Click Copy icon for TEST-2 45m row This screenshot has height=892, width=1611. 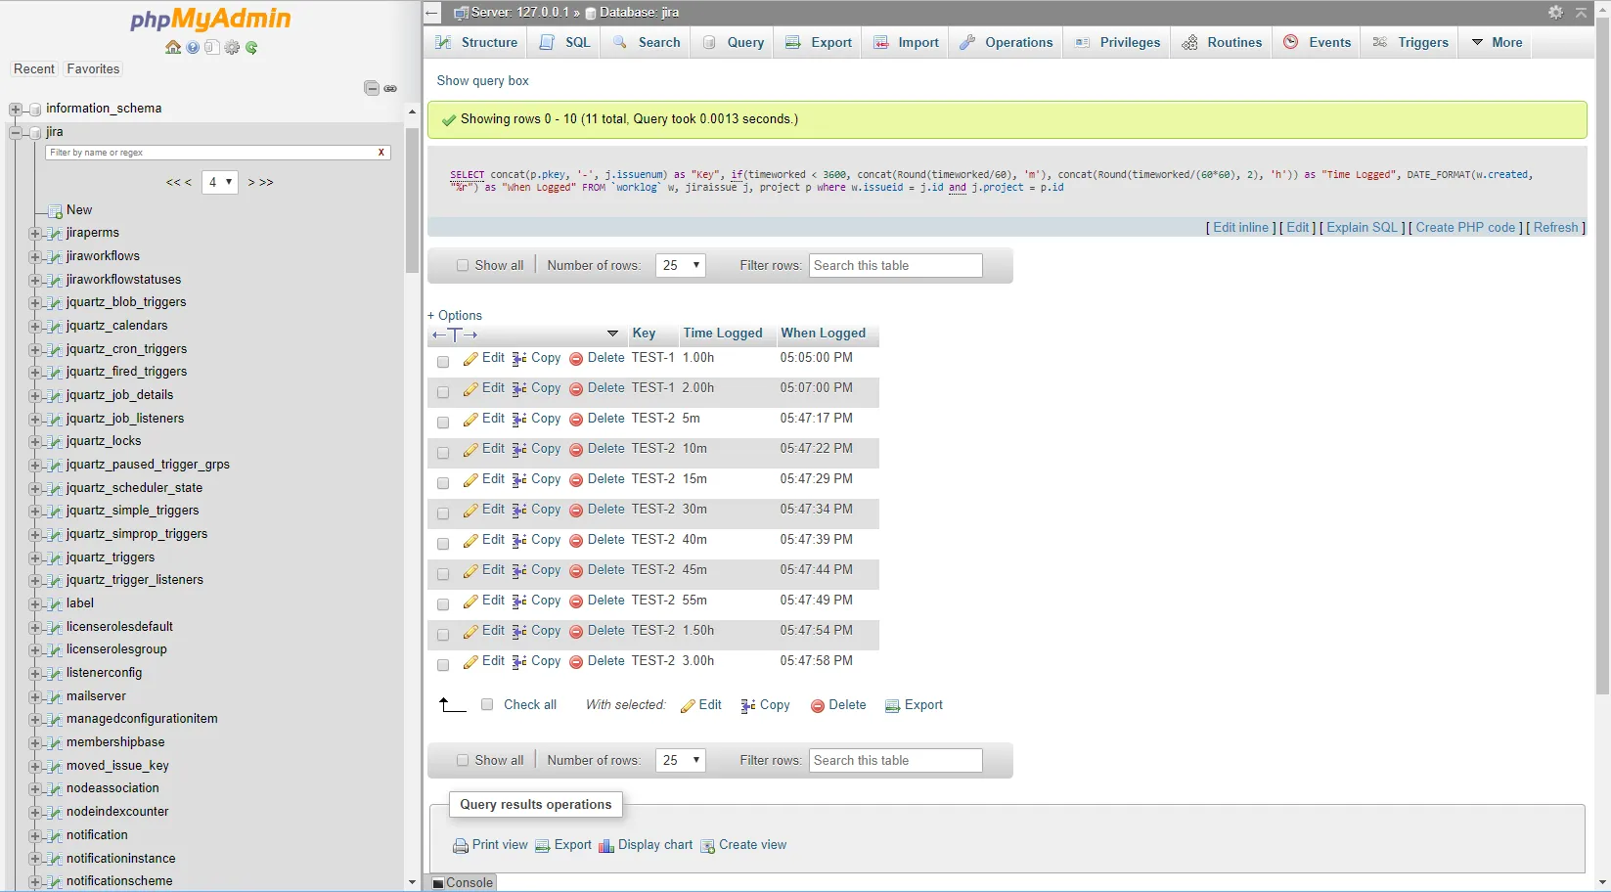519,571
